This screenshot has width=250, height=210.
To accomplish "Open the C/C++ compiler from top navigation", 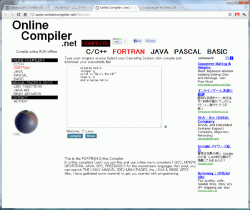I will (x=97, y=52).
